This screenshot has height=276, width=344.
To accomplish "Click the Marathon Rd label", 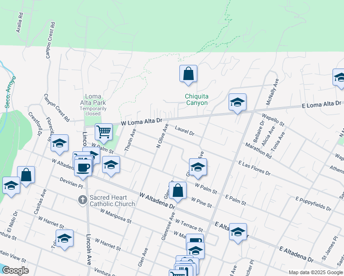I will (258, 151).
